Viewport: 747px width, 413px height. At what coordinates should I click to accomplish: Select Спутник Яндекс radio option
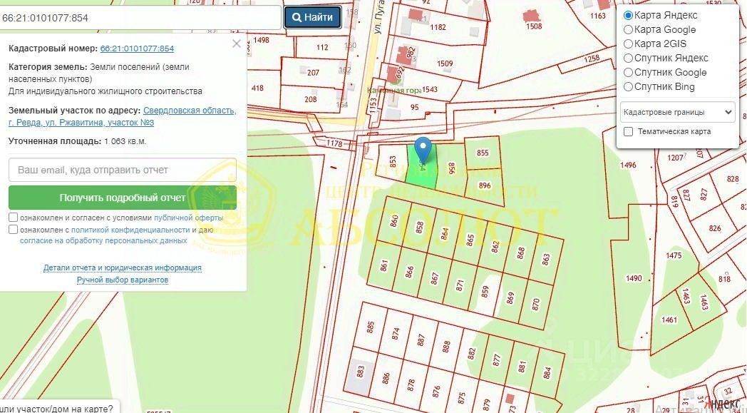[x=629, y=58]
